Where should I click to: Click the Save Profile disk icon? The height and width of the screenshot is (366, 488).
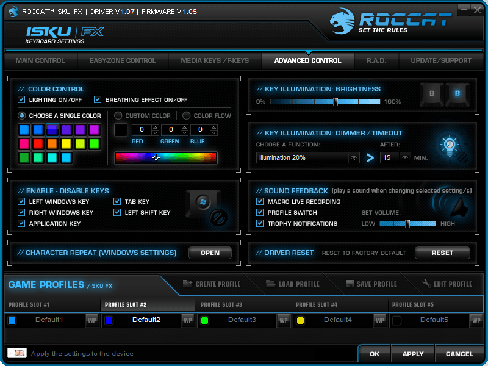click(350, 284)
